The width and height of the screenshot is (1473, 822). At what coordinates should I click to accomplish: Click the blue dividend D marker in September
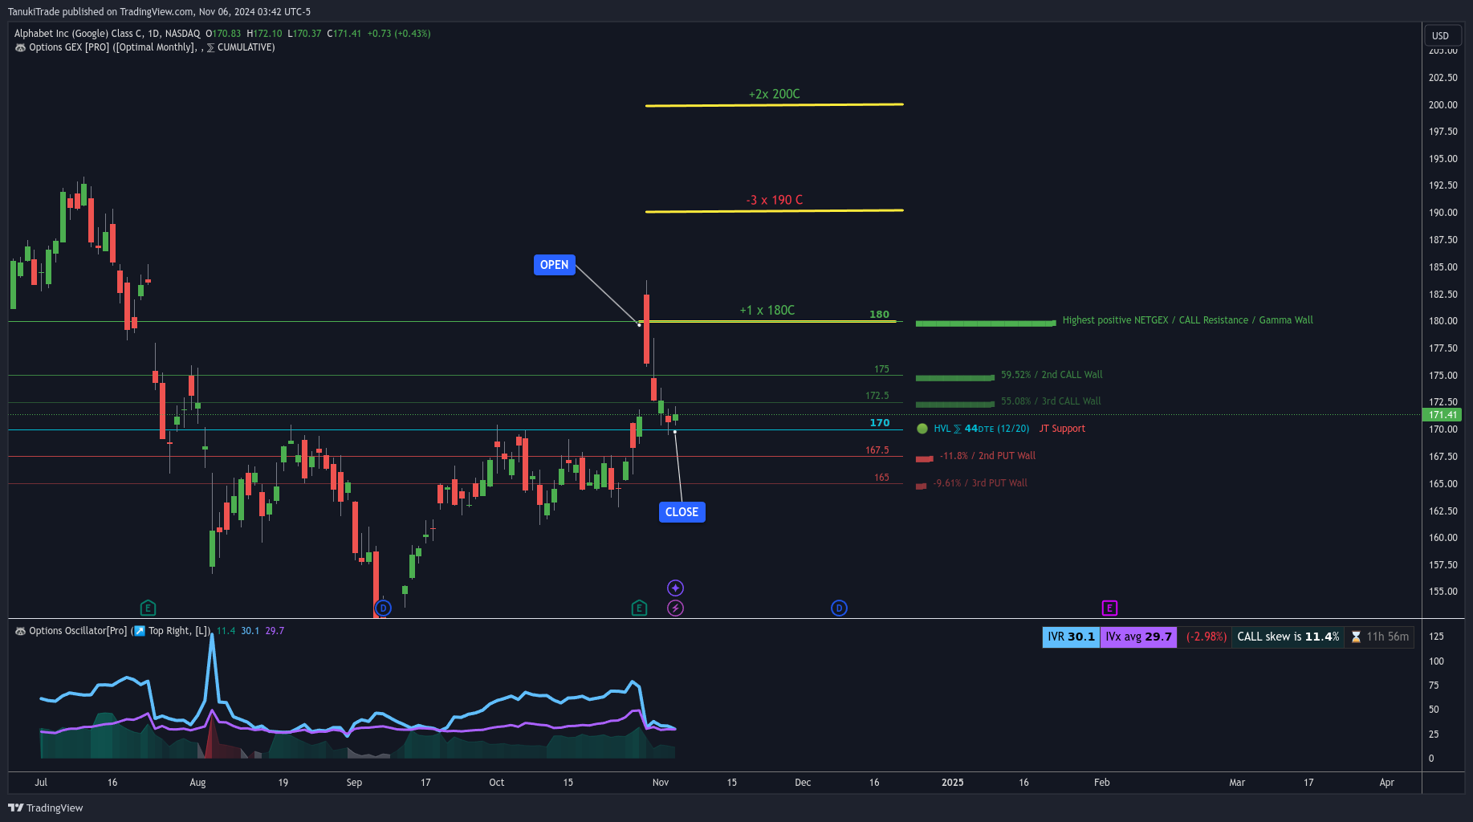click(383, 608)
